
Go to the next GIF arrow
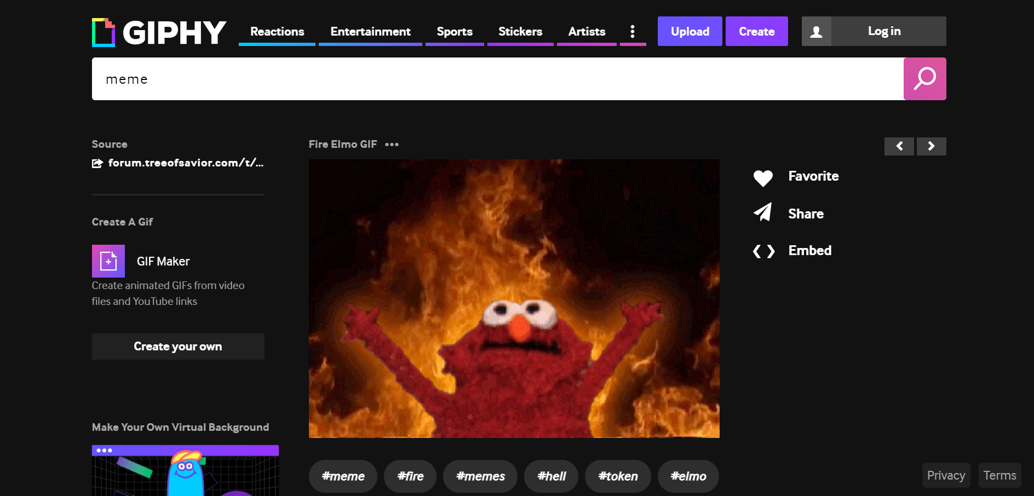tap(932, 146)
